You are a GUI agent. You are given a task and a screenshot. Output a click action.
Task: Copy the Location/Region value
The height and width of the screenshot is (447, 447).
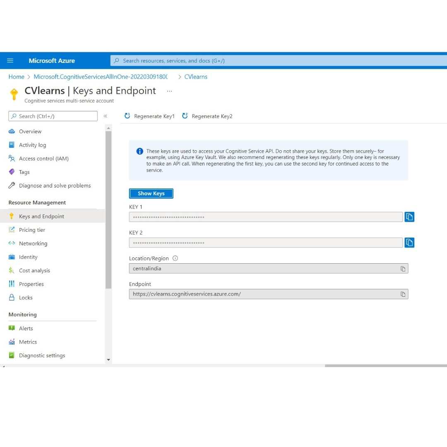pyautogui.click(x=403, y=269)
